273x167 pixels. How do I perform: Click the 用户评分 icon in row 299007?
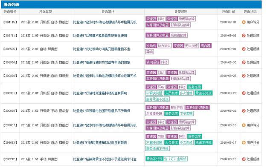(x=244, y=125)
